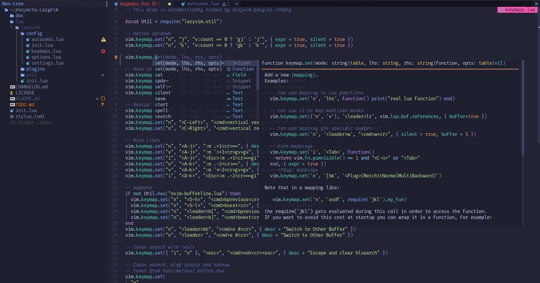Expand the doc folder
This screenshot has width=540, height=283.
click(19, 16)
